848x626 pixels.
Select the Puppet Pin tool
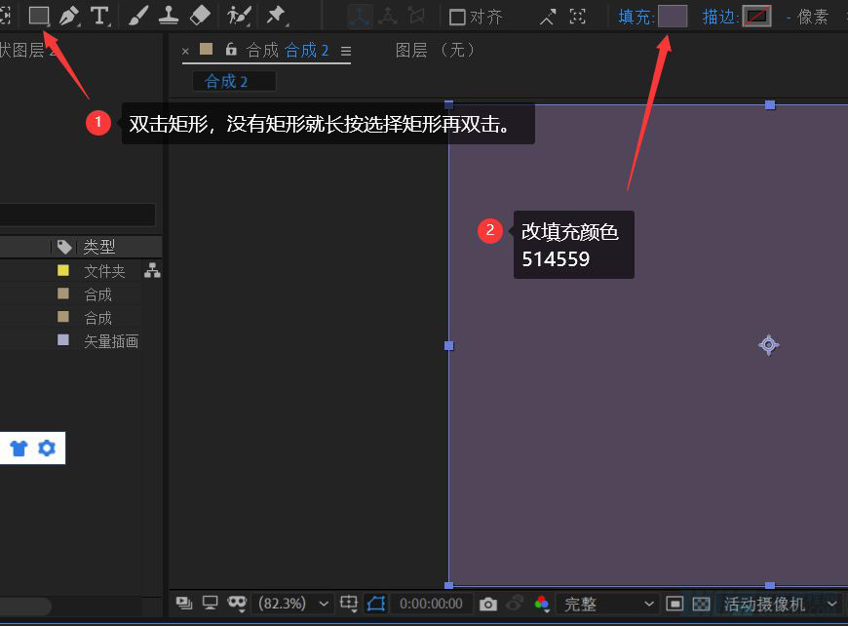[x=275, y=14]
